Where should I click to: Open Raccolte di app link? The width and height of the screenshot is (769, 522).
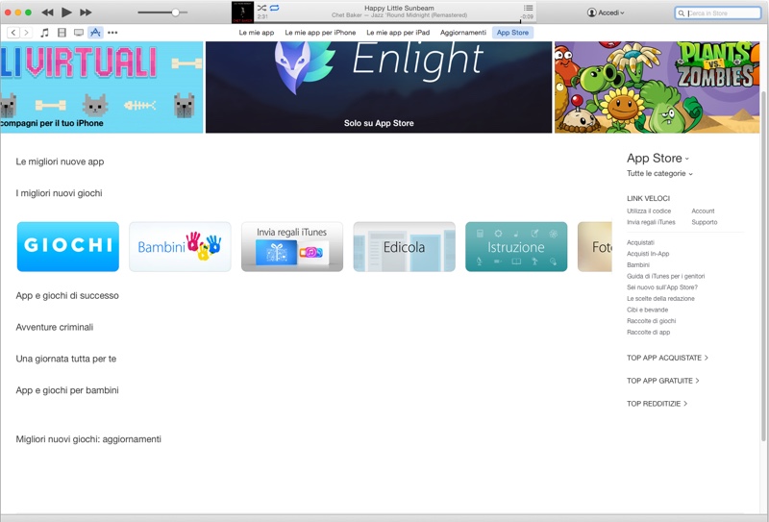(648, 332)
